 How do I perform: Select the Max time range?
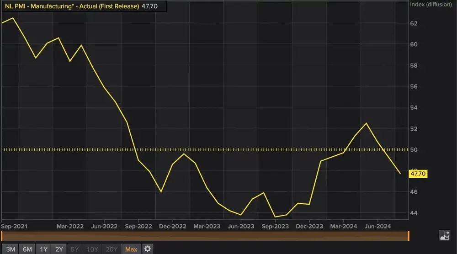pos(131,249)
